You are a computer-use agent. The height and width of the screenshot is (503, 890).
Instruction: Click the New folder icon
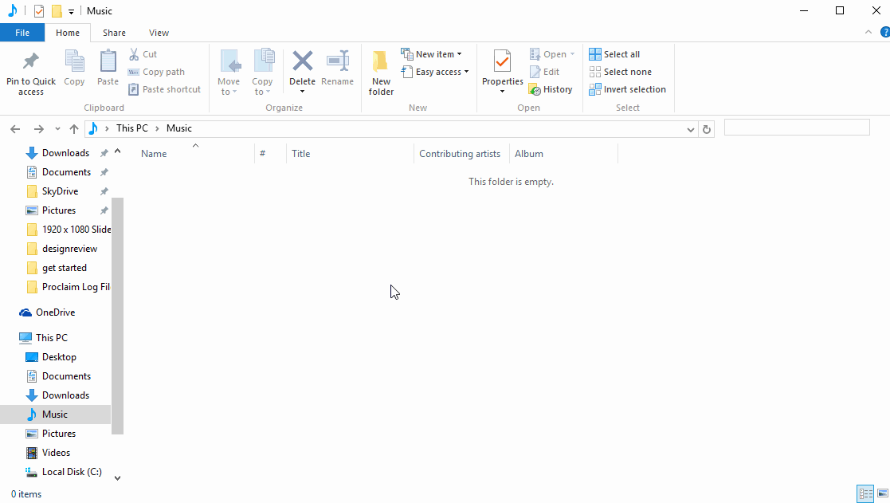pyautogui.click(x=381, y=61)
